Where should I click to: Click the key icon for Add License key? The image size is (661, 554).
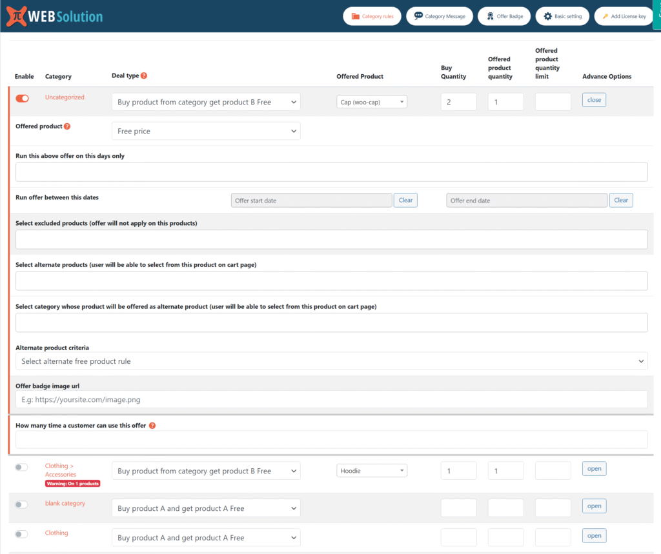point(605,16)
